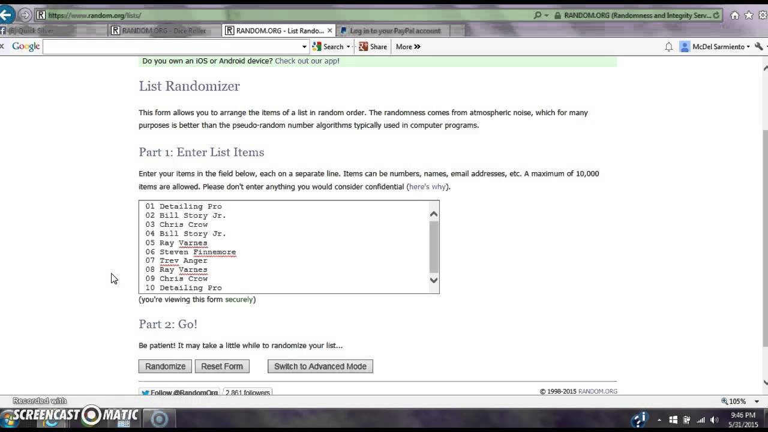Open the taskbar round app icon

(159, 419)
